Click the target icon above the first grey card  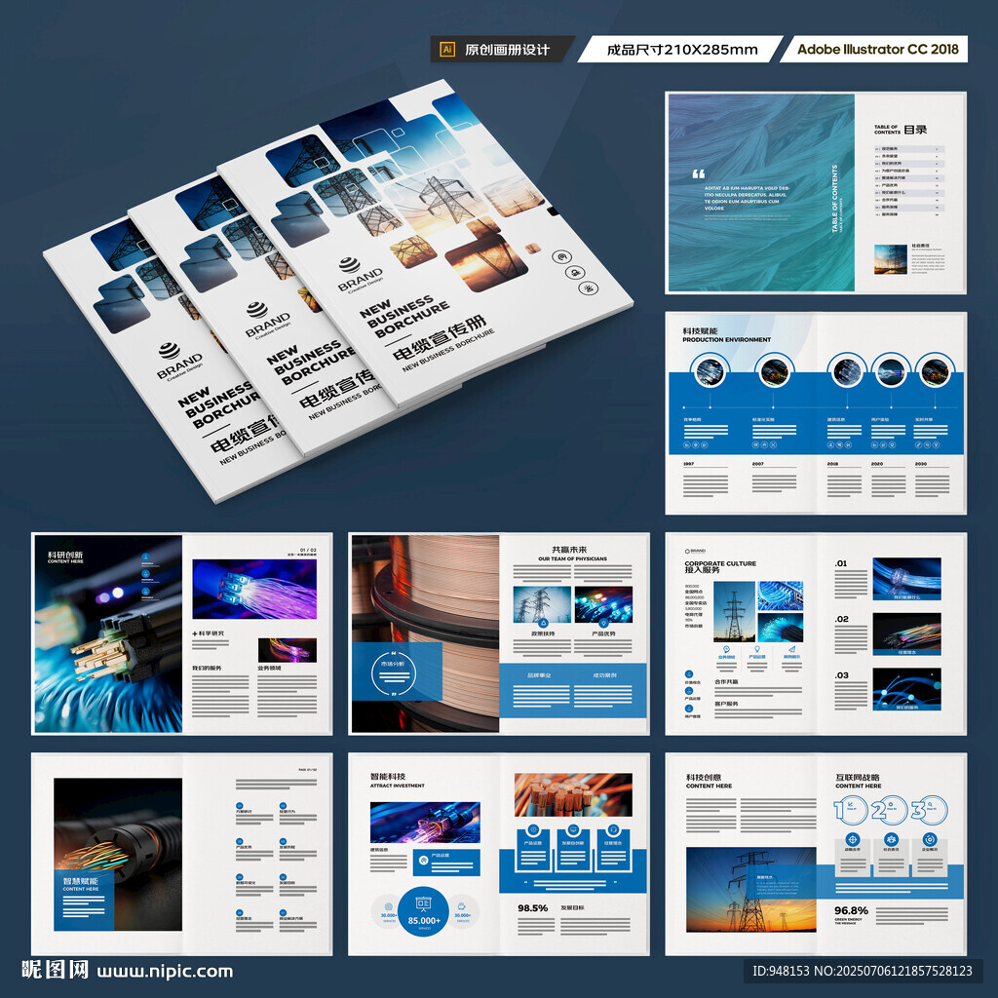coord(852,839)
